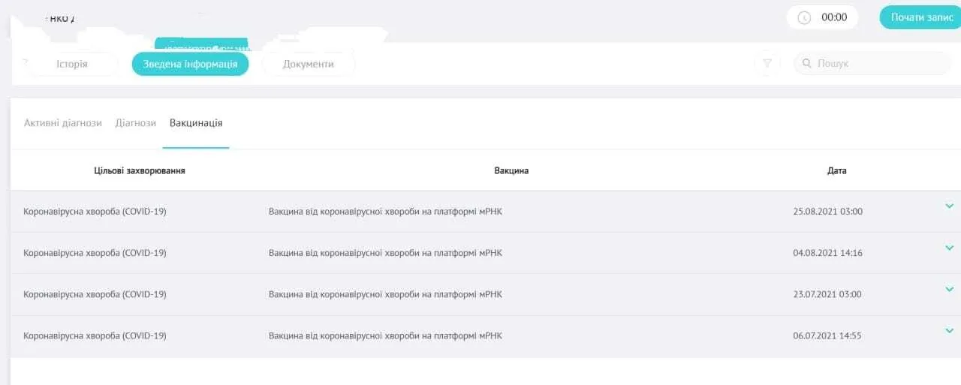Click the filter funnel icon
The width and height of the screenshot is (961, 385).
point(767,64)
